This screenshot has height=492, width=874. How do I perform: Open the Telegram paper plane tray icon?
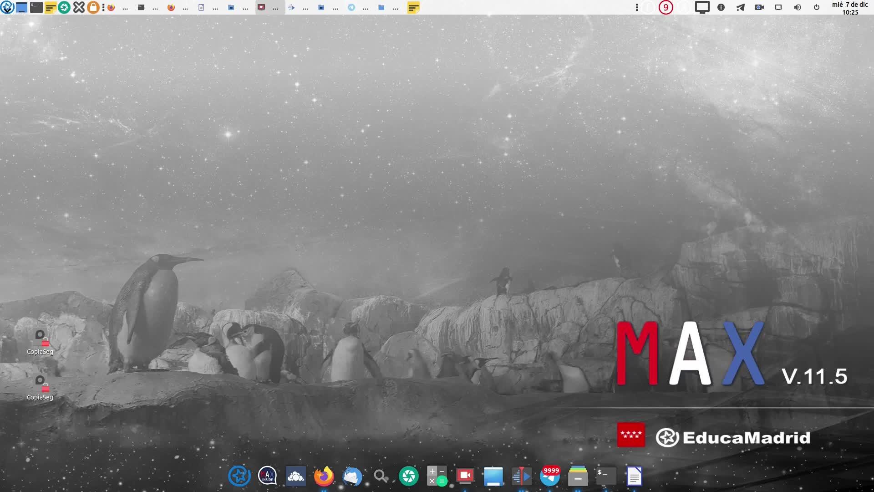pyautogui.click(x=740, y=7)
